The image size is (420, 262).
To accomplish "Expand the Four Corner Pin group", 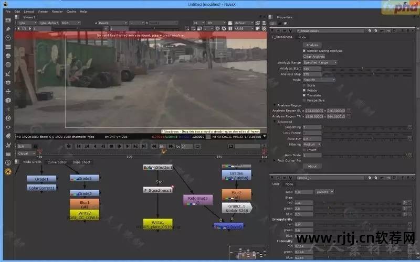I will click(x=274, y=161).
